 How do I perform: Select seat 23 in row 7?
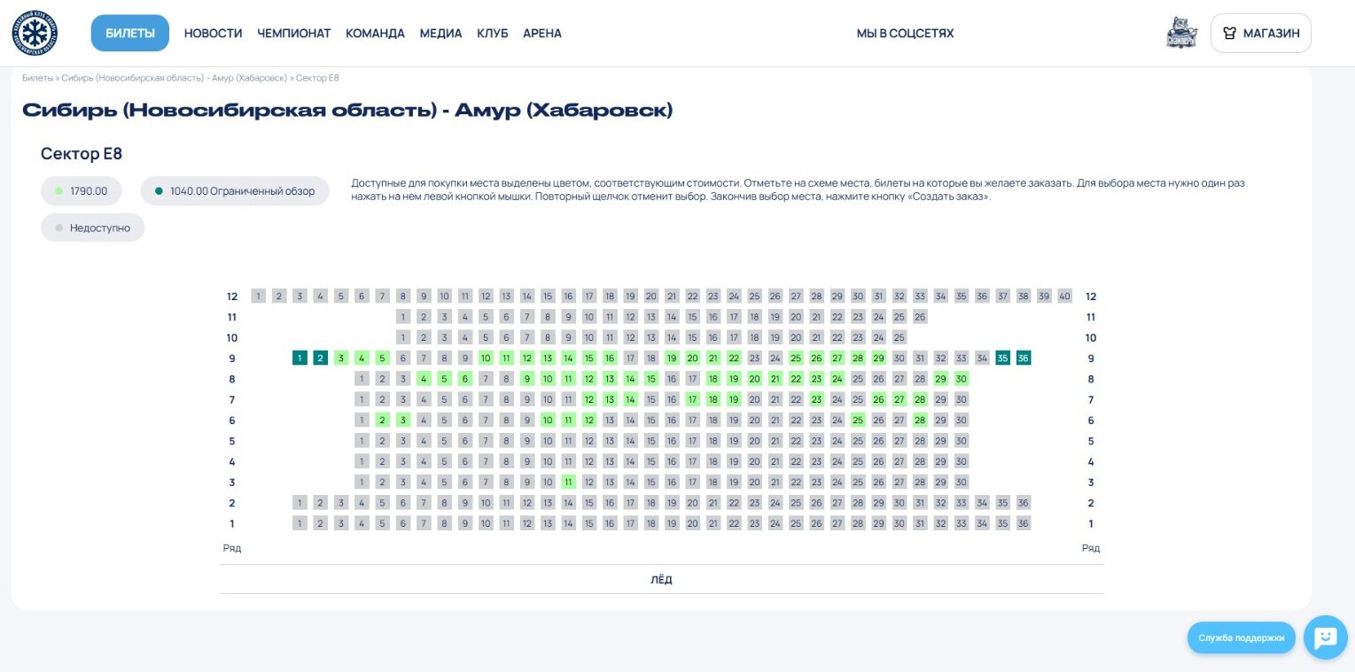[816, 400]
